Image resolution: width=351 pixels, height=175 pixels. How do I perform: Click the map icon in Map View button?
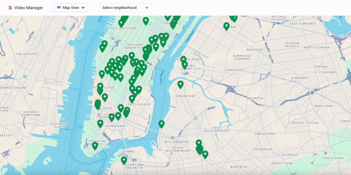(59, 8)
